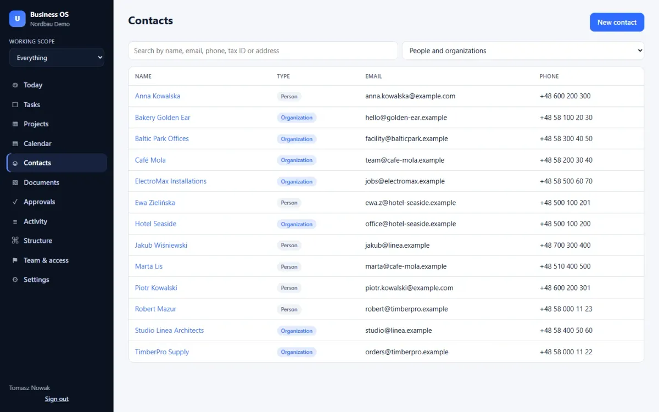Click phone +48 58 400 50 60
Viewport: 659px width, 412px height.
point(566,331)
